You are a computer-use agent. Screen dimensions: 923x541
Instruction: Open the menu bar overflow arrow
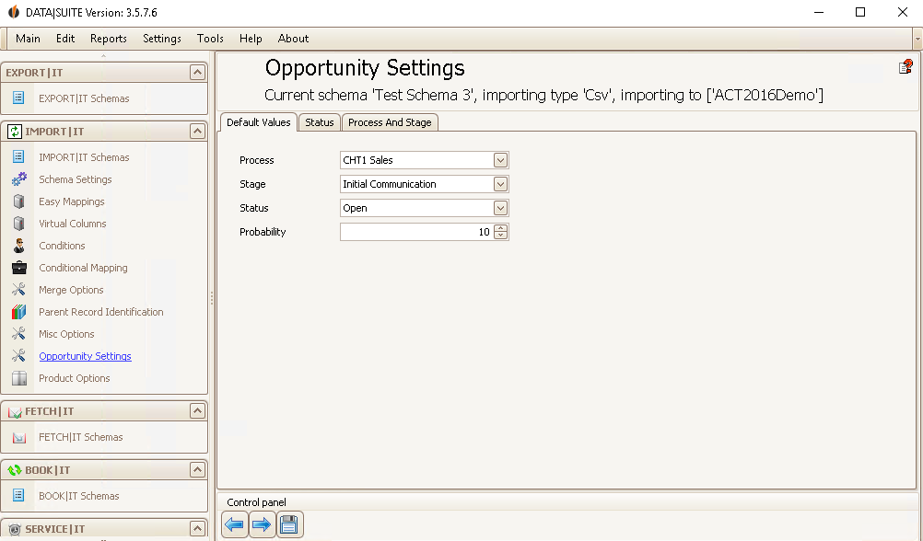pos(917,39)
